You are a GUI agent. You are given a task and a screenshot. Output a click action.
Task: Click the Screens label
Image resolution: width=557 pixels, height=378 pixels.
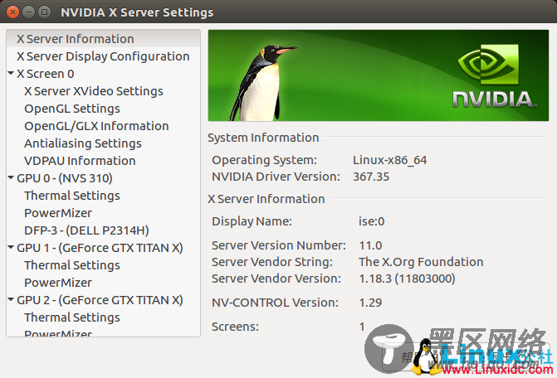pos(235,327)
